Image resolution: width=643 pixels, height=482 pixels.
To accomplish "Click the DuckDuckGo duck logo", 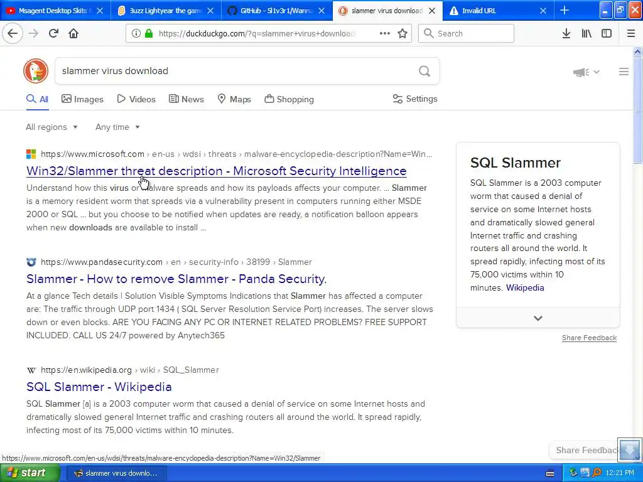I will 36,70.
